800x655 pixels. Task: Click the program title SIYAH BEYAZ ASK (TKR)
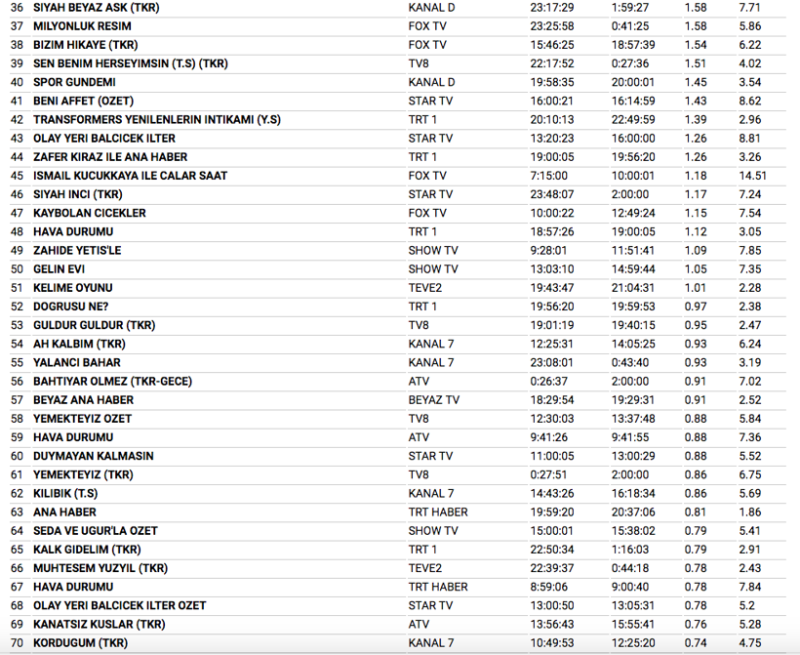point(97,8)
